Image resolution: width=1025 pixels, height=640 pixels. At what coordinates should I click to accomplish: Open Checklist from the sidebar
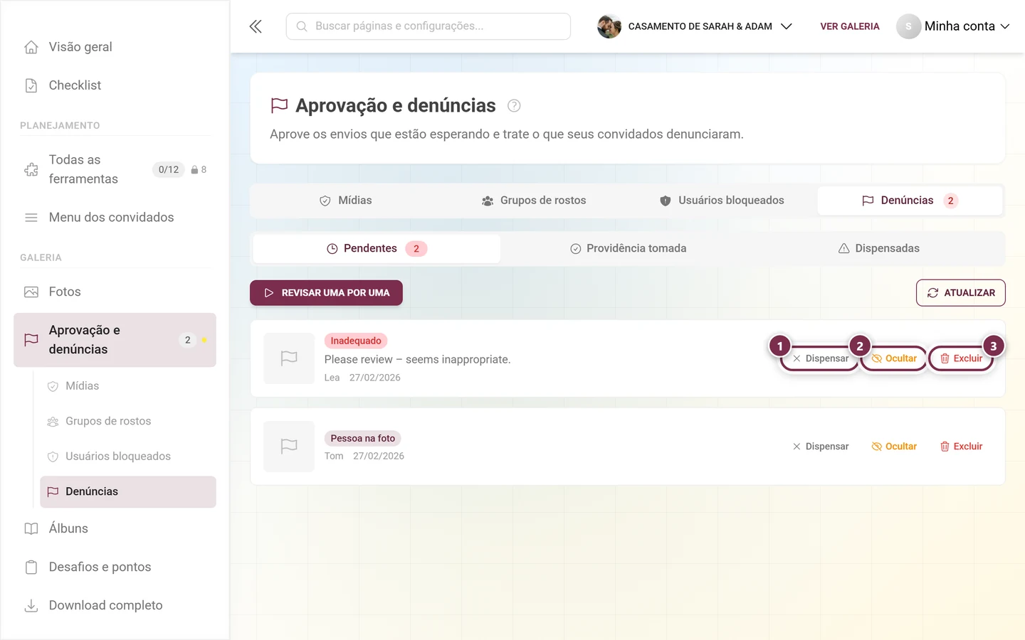[115, 85]
